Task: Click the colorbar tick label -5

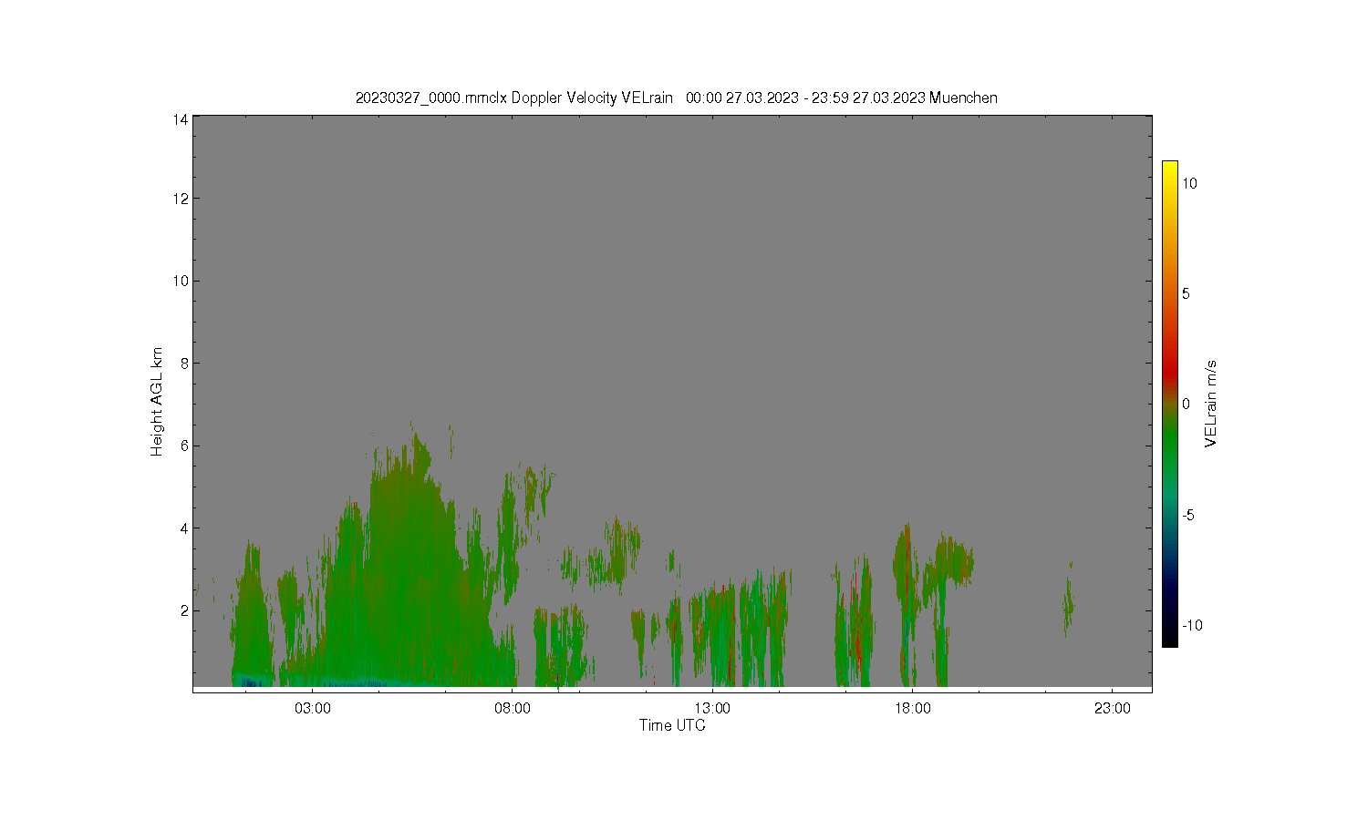Action: coord(1188,515)
